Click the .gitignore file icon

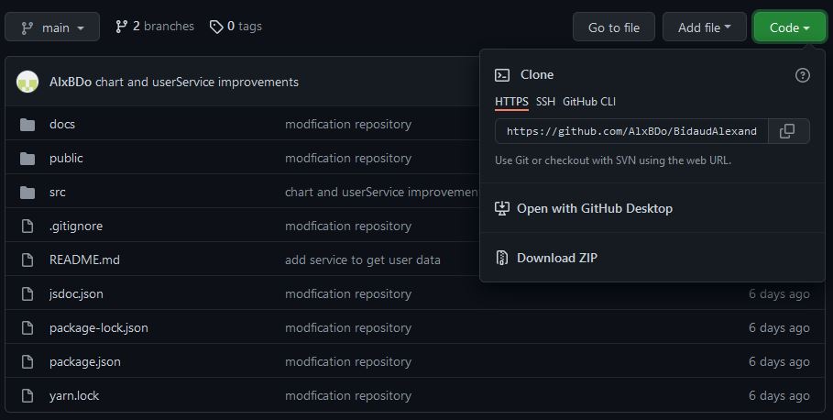tap(27, 226)
